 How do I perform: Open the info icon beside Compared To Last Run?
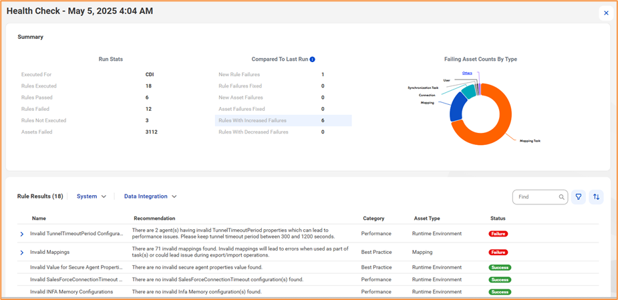click(312, 59)
